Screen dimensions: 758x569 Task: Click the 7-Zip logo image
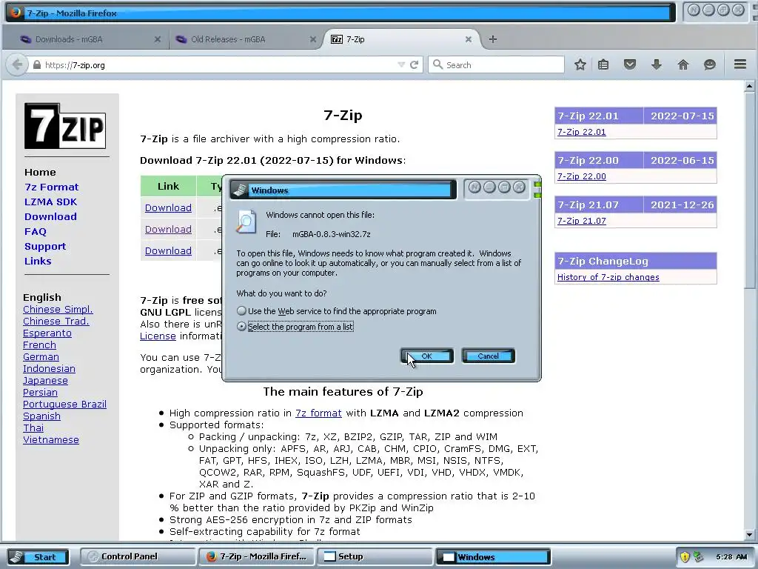pos(65,126)
